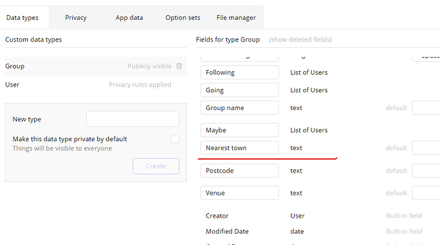
Task: Click the 'text' type for Postcode
Action: click(x=296, y=171)
